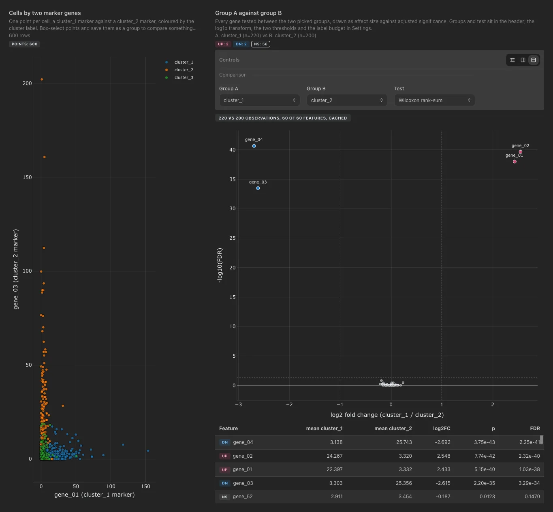Open the Group B dropdown
Image resolution: width=553 pixels, height=512 pixels.
[x=347, y=100]
